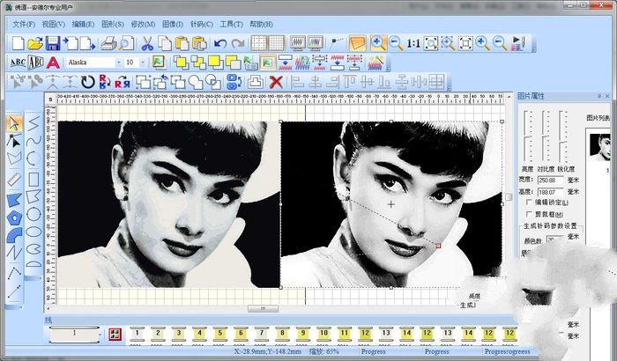Click the horizontal scrollbar thumb below the canvas
Screen dimensions: 617x361
tap(263, 309)
